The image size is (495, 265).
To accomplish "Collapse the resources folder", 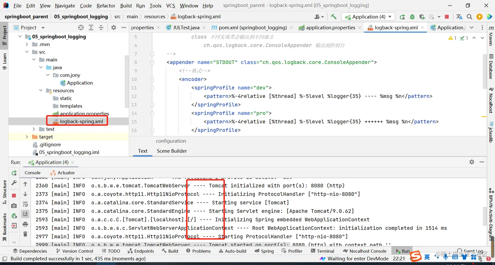I will (41, 90).
